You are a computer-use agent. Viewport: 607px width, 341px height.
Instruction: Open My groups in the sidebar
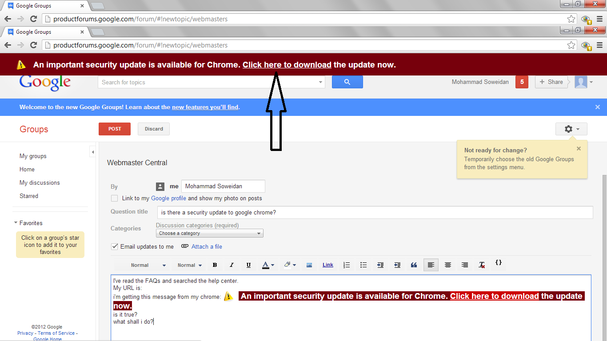click(33, 156)
